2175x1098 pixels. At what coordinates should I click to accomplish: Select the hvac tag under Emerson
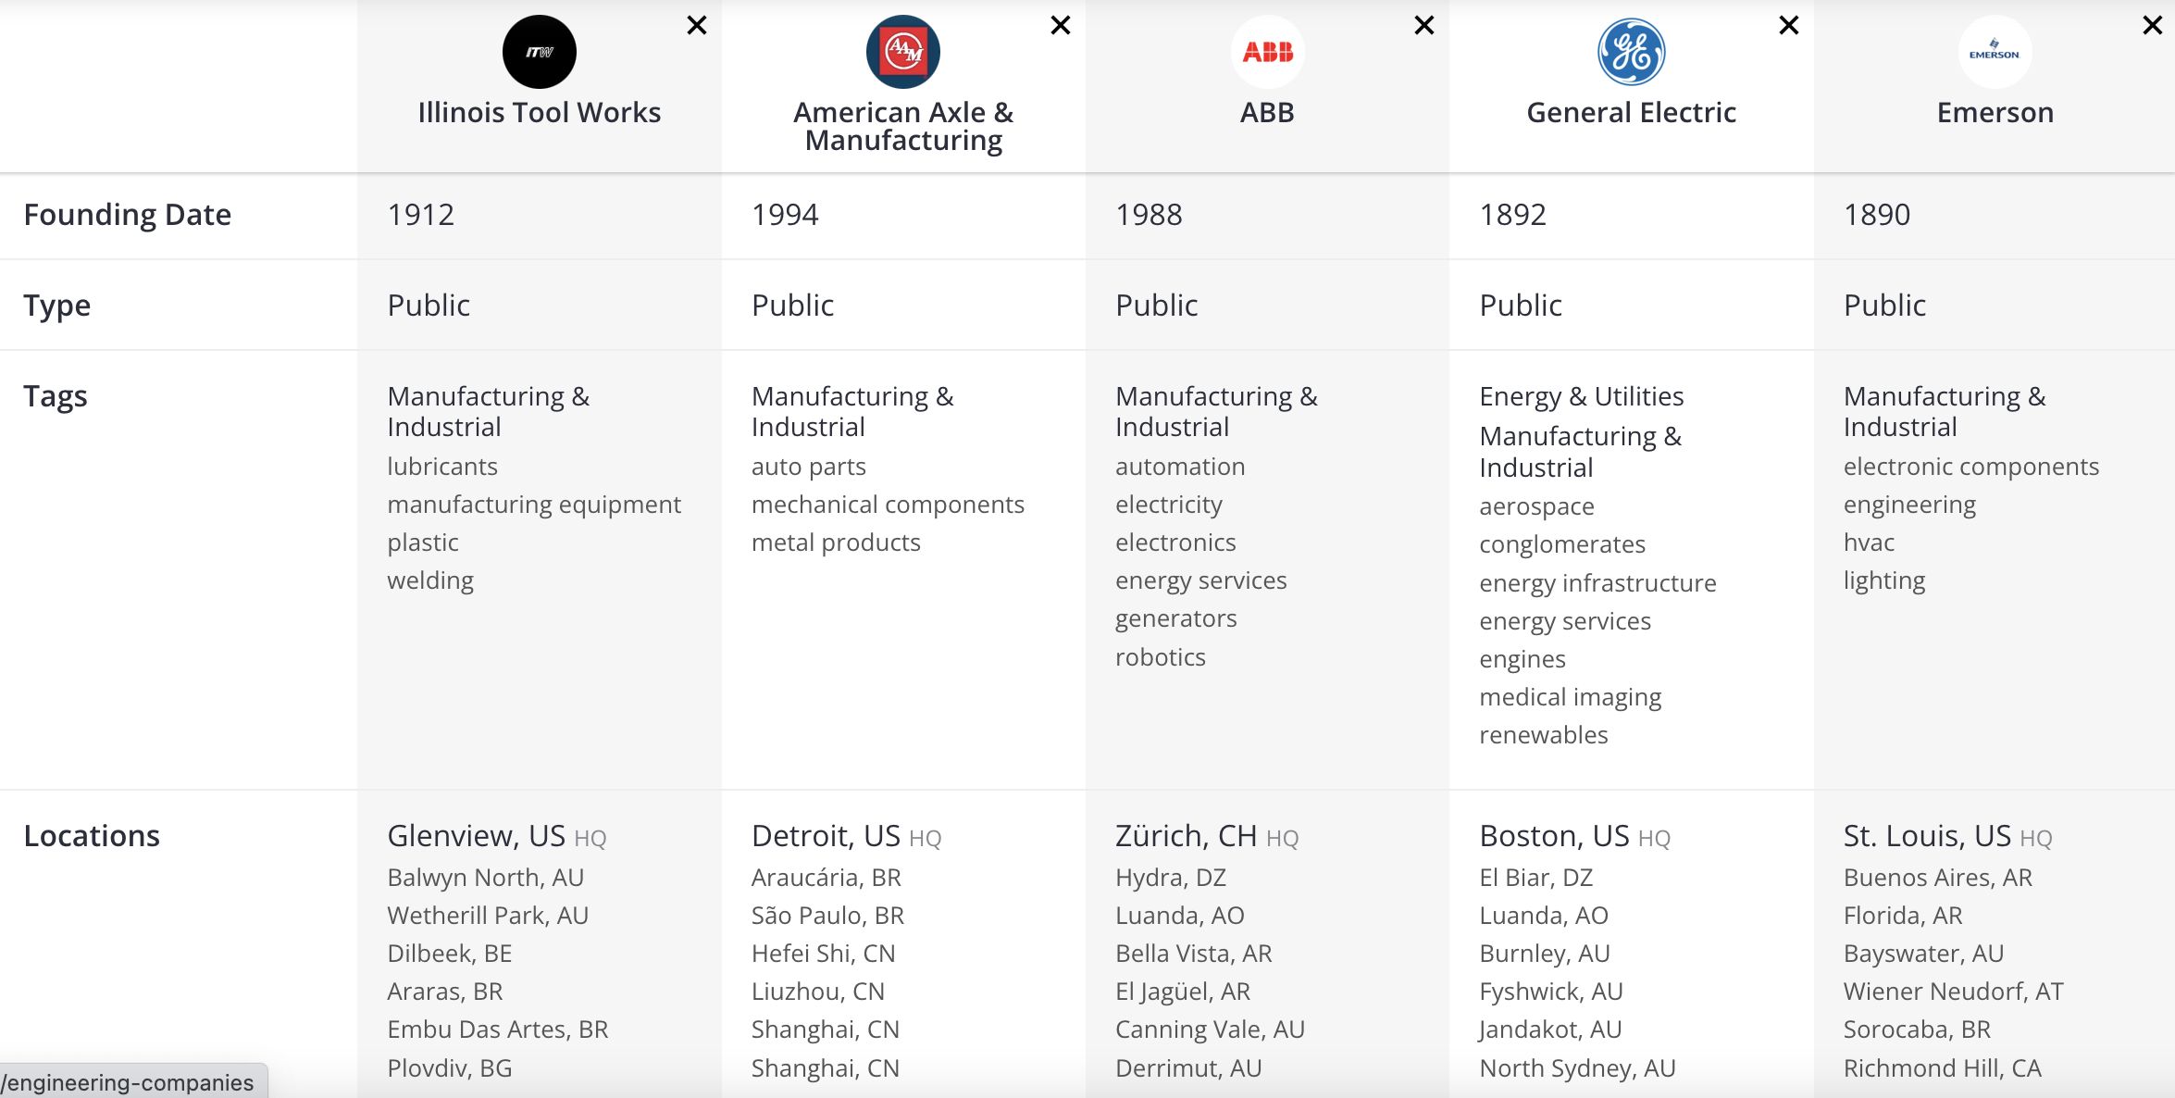(1869, 543)
